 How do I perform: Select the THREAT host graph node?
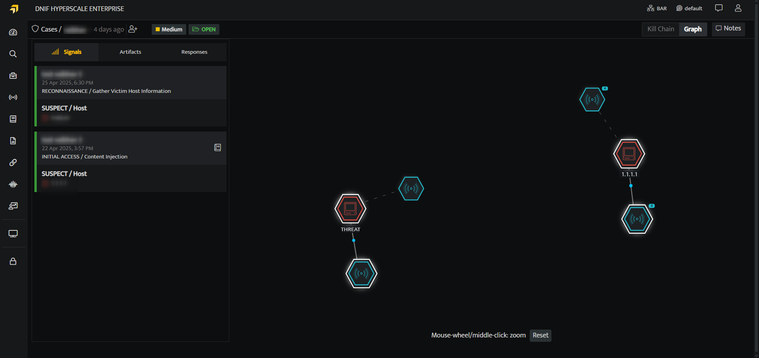pos(350,209)
